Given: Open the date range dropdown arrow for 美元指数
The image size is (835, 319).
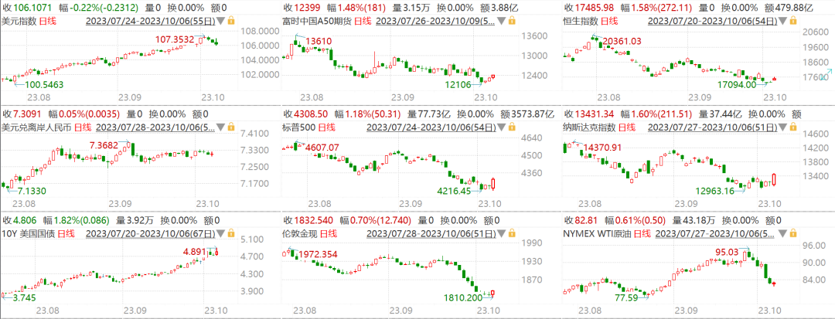Looking at the screenshot, I should point(222,22).
